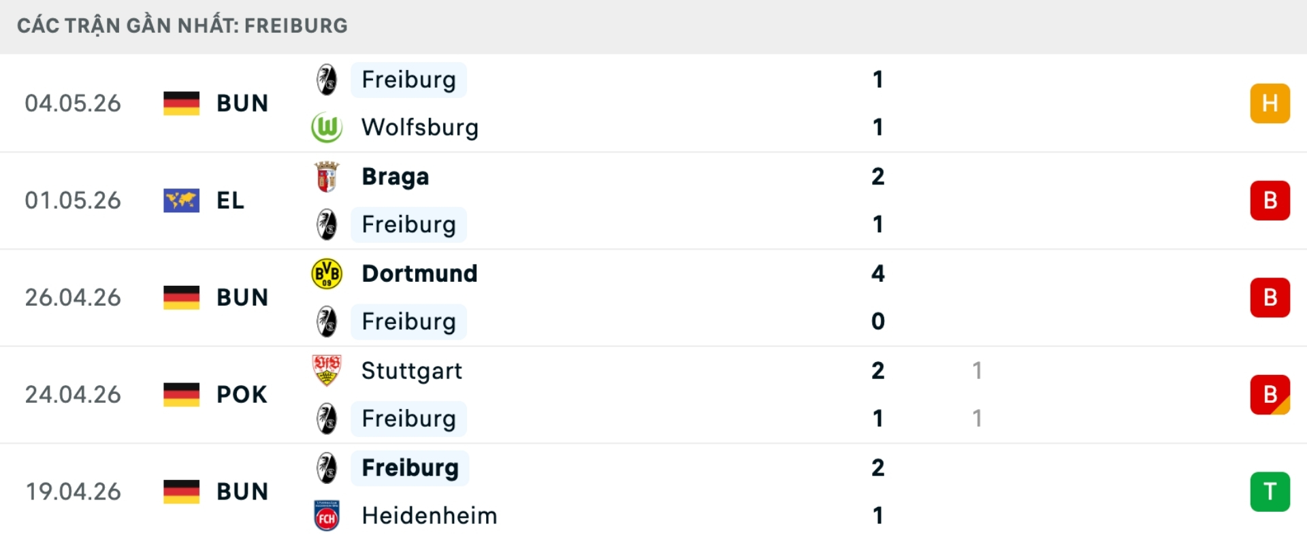Click the Stuttgart club crest
This screenshot has width=1307, height=539.
pos(327,370)
